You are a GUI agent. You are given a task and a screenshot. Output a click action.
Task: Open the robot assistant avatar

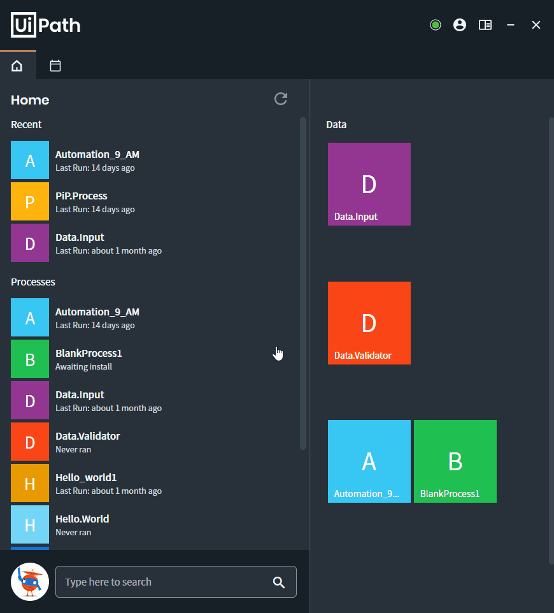click(x=30, y=582)
